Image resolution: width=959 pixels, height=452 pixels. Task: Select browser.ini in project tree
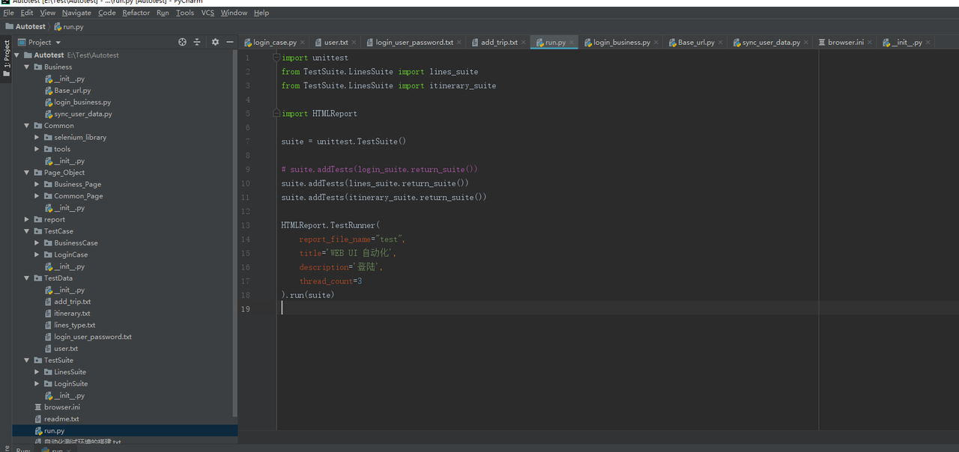61,407
